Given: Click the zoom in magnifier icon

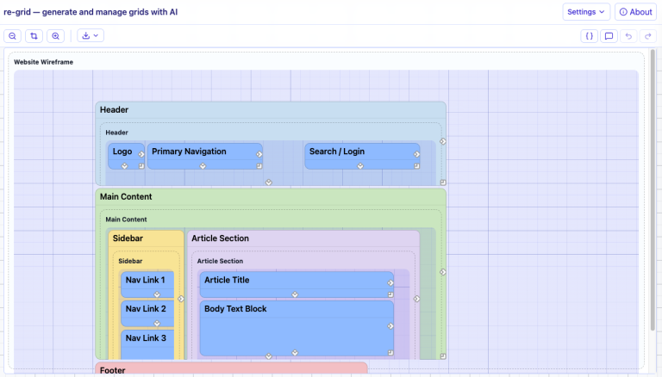Looking at the screenshot, I should (x=55, y=36).
